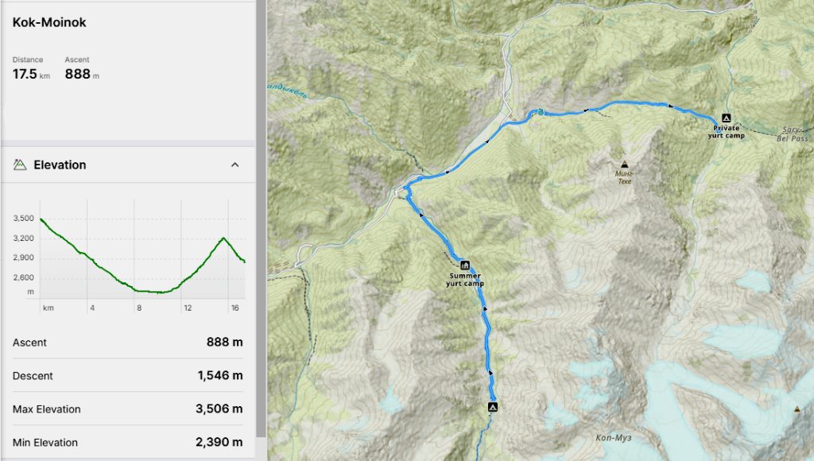Click the elevation chart's lowest point near 10 km
Viewport: 814px width, 461px height.
click(x=159, y=292)
